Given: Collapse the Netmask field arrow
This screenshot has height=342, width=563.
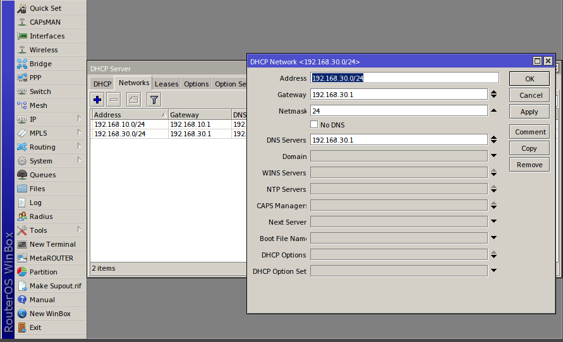Looking at the screenshot, I should 493,110.
